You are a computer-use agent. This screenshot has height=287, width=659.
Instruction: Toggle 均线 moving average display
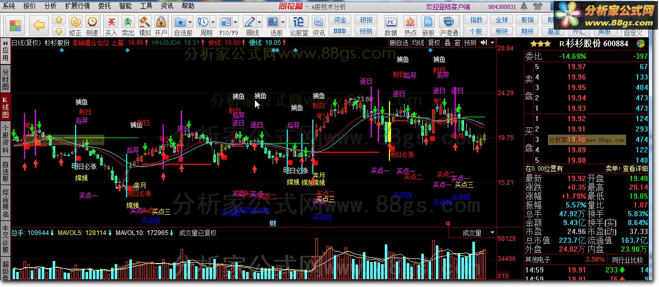pyautogui.click(x=418, y=43)
